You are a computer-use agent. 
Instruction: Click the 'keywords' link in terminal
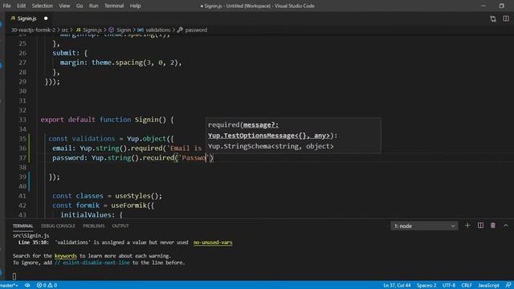pyautogui.click(x=66, y=256)
